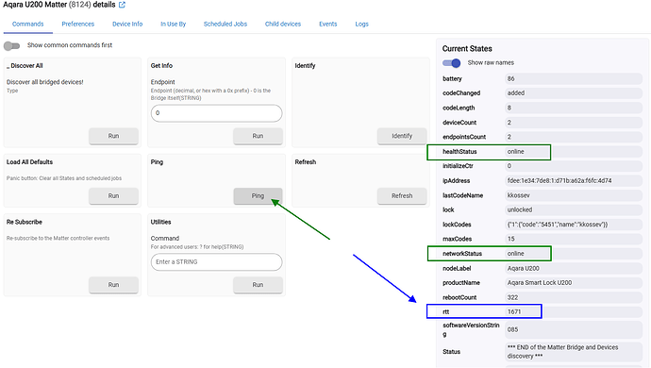Select the nodeLabel Aqara U200 value
The height and width of the screenshot is (368, 651).
pos(574,268)
